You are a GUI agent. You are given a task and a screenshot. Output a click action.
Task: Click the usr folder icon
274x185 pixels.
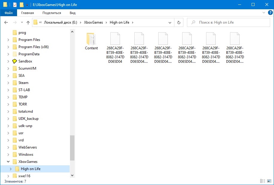click(x=15, y=133)
